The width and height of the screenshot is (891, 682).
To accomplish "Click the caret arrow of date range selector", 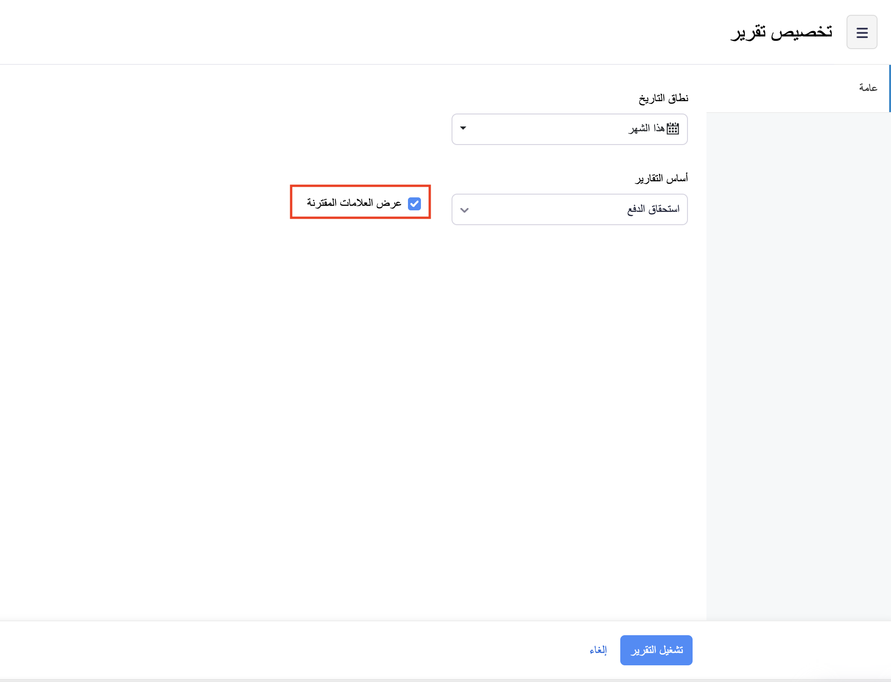I will click(463, 128).
